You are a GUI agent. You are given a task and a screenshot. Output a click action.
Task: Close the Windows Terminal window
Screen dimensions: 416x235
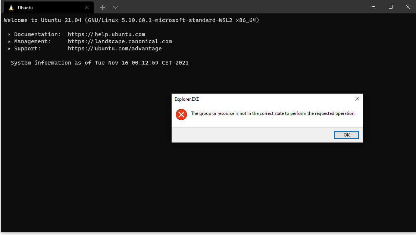point(407,7)
